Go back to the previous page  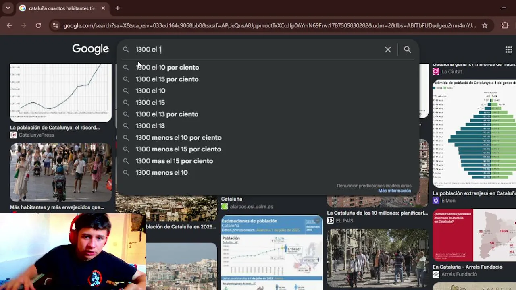click(x=9, y=25)
